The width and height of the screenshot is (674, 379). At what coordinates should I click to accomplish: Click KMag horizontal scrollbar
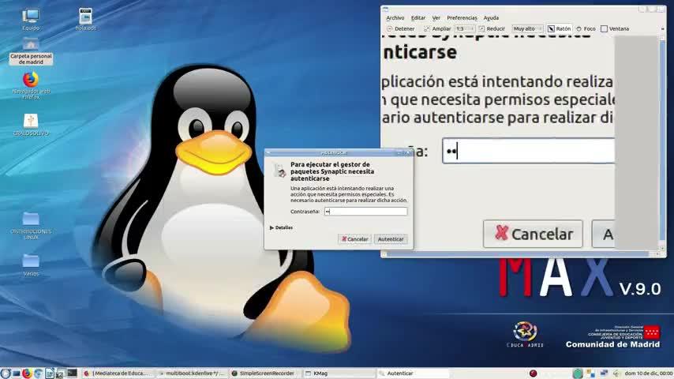coord(521,253)
